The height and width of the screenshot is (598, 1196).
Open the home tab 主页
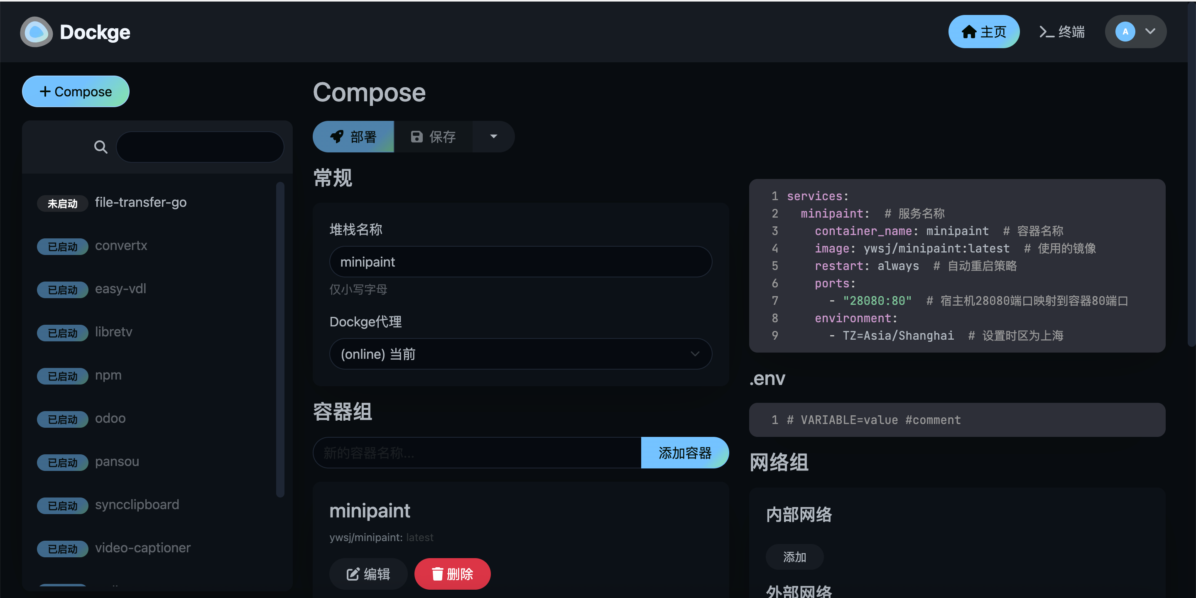(983, 32)
